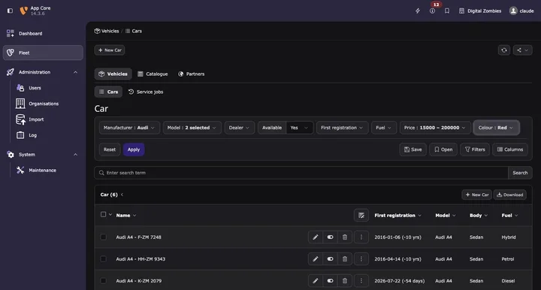This screenshot has height=290, width=541.
Task: Open the Available Yes select box
Action: coord(299,128)
